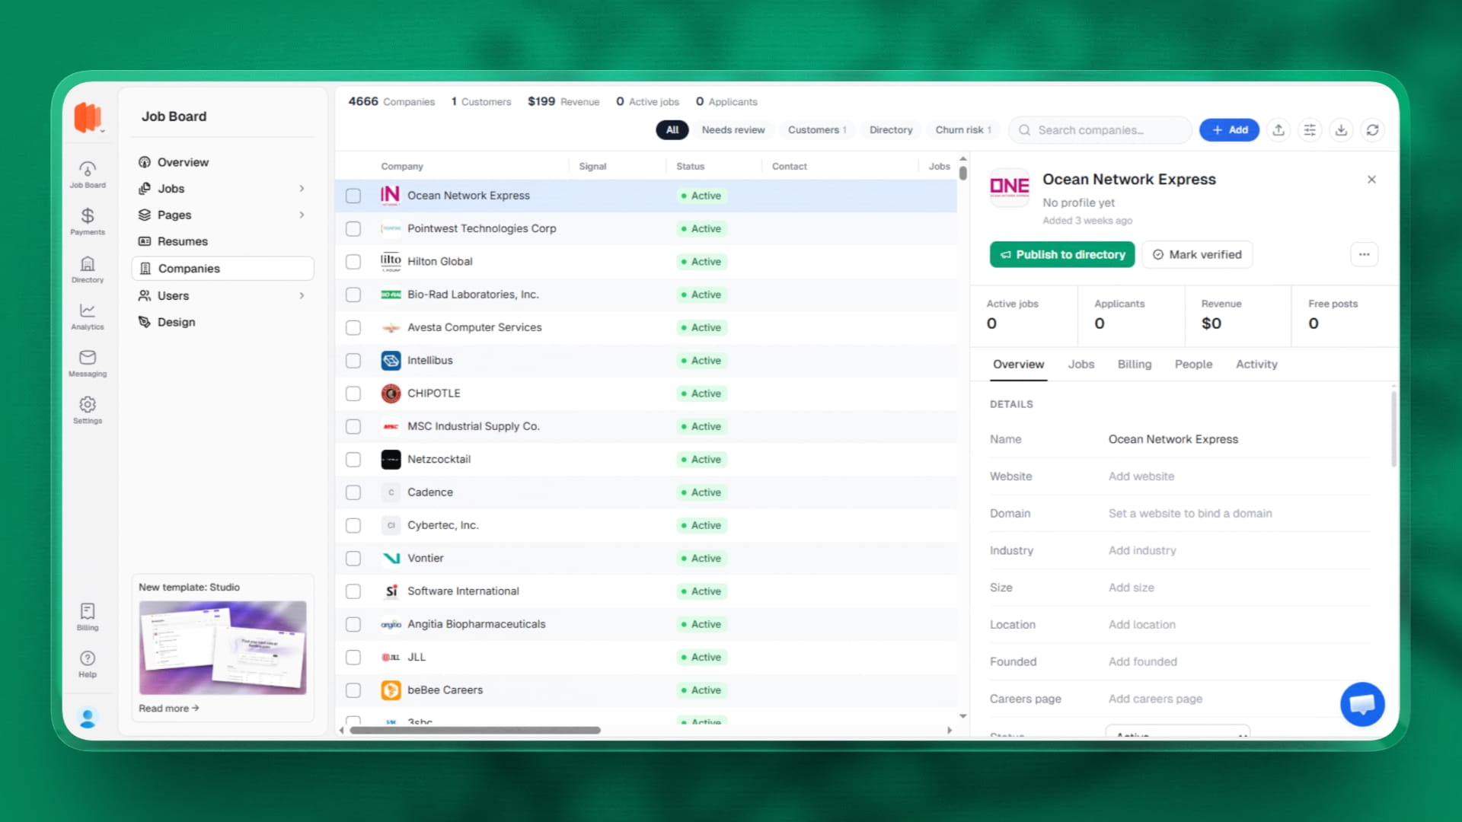The height and width of the screenshot is (822, 1462).
Task: Click the Ocean Network Express ONE logo
Action: coord(1010,186)
